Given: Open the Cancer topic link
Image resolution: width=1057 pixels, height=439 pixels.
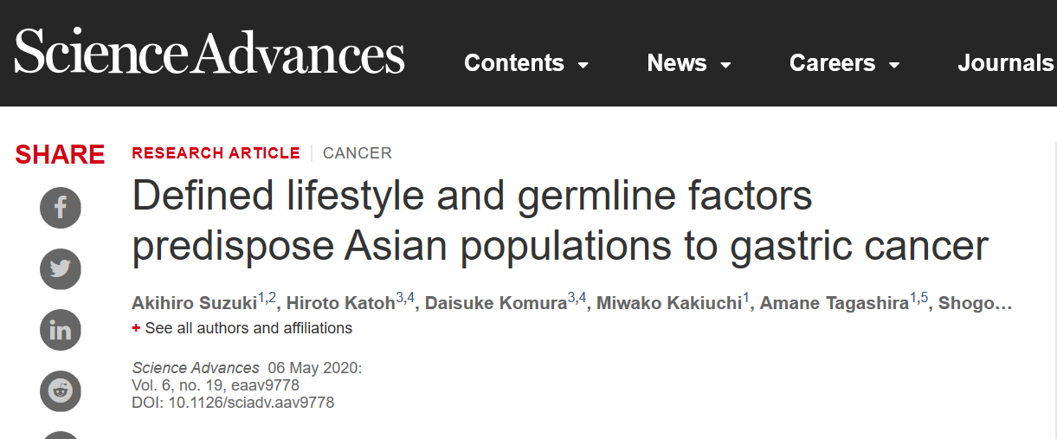Looking at the screenshot, I should point(358,153).
